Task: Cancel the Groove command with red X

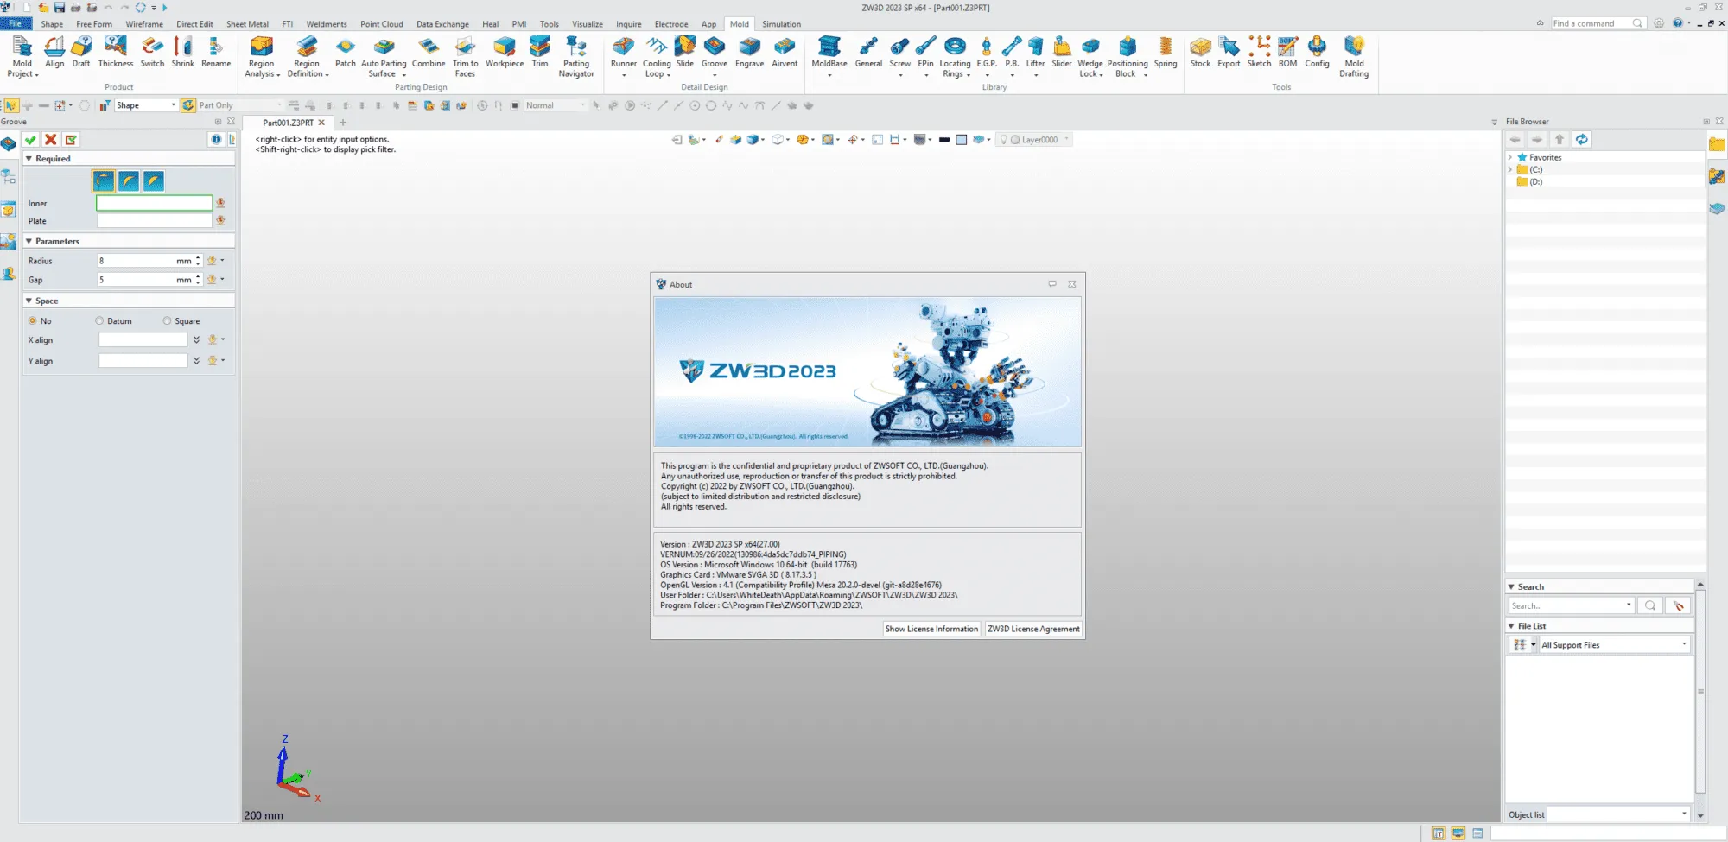Action: (51, 140)
